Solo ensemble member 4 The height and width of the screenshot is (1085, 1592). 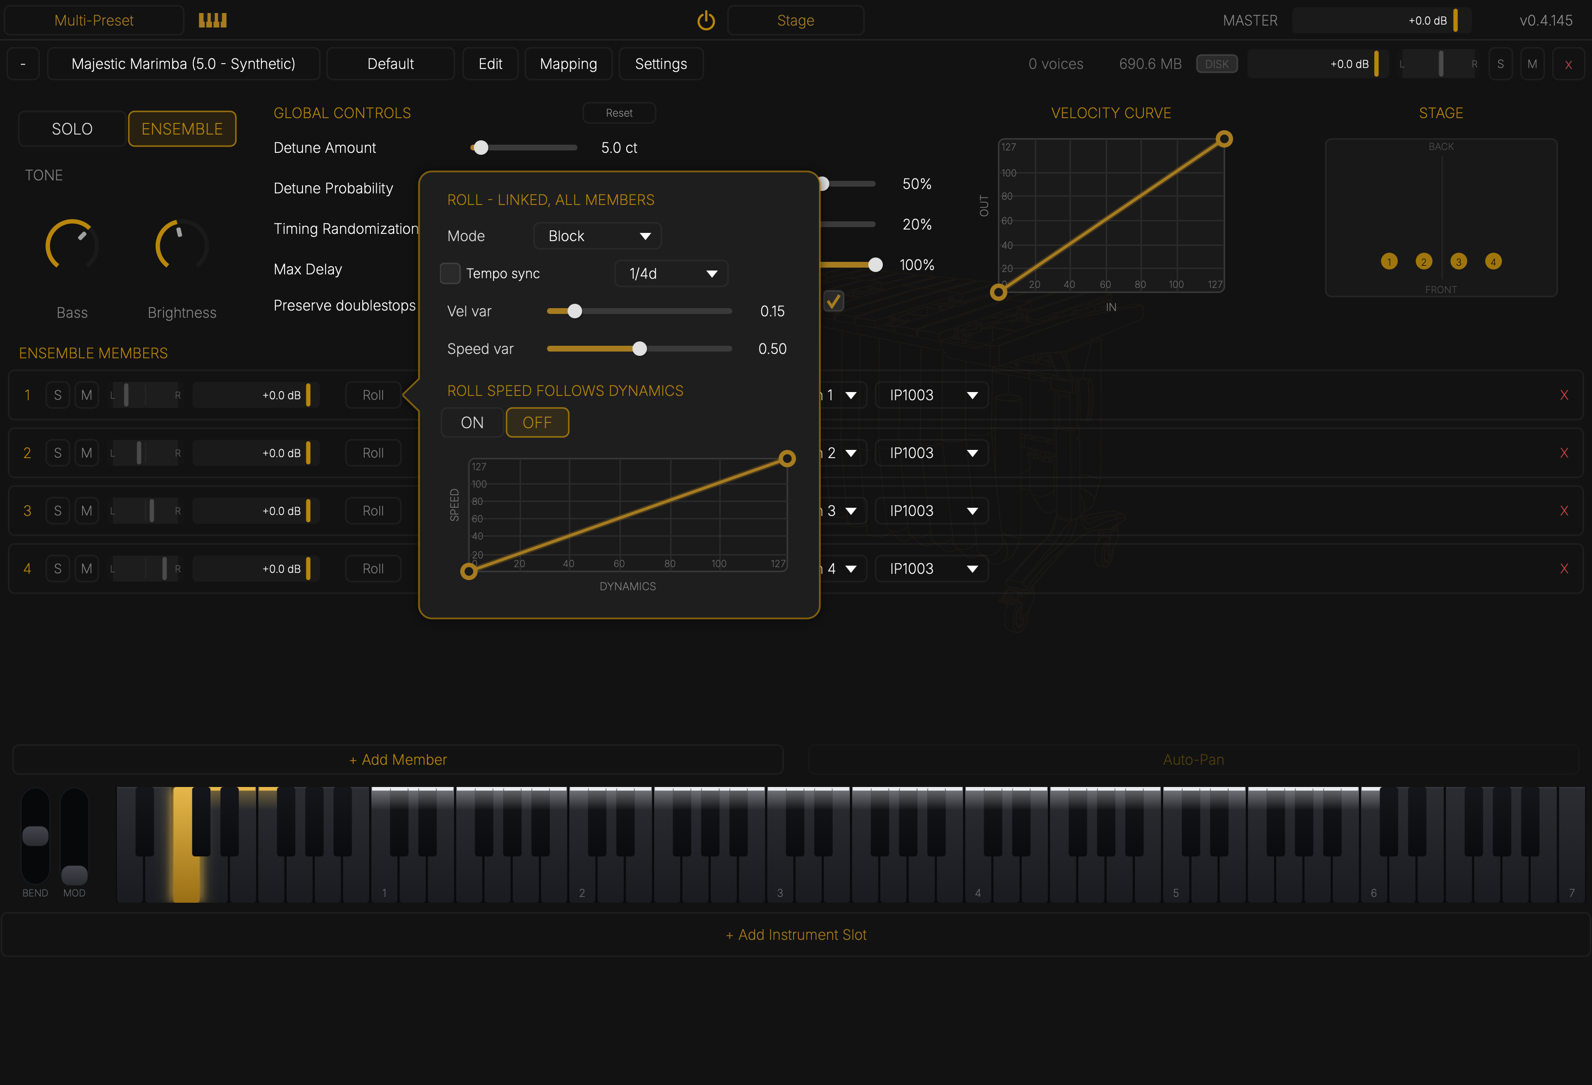[57, 569]
